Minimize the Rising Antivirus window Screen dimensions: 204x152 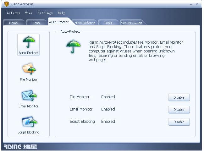tap(191, 4)
